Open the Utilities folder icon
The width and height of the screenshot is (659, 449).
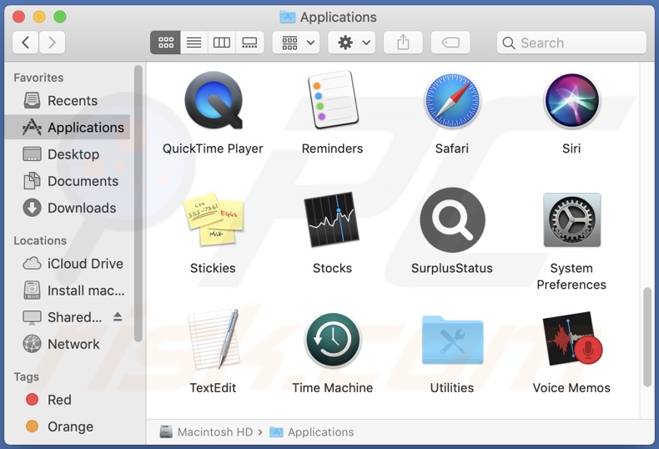pos(452,340)
